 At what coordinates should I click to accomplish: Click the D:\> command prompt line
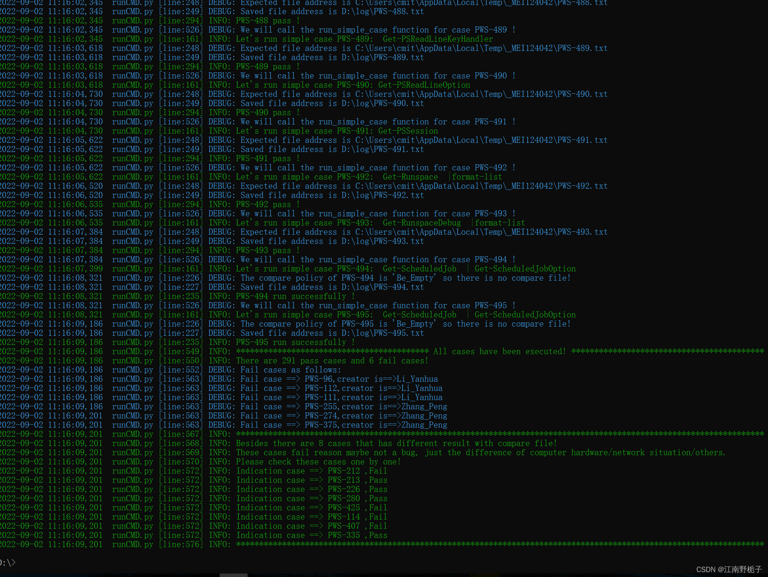[x=8, y=562]
